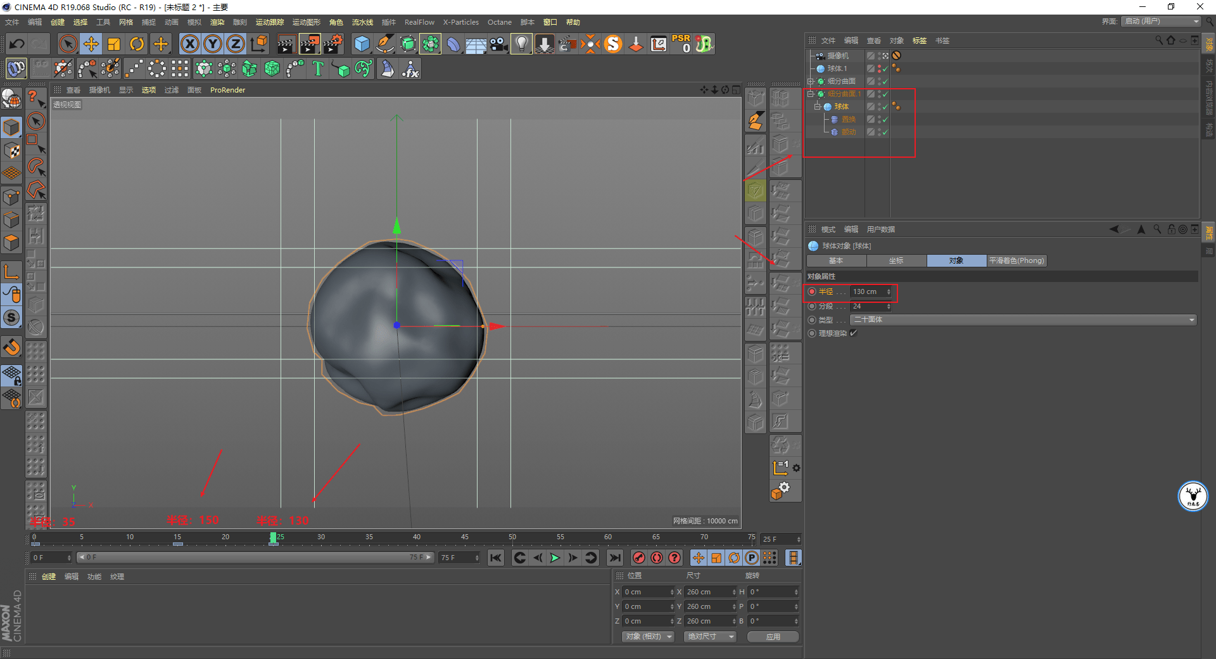The height and width of the screenshot is (659, 1216).
Task: Click the light bulb Light object icon
Action: point(521,44)
